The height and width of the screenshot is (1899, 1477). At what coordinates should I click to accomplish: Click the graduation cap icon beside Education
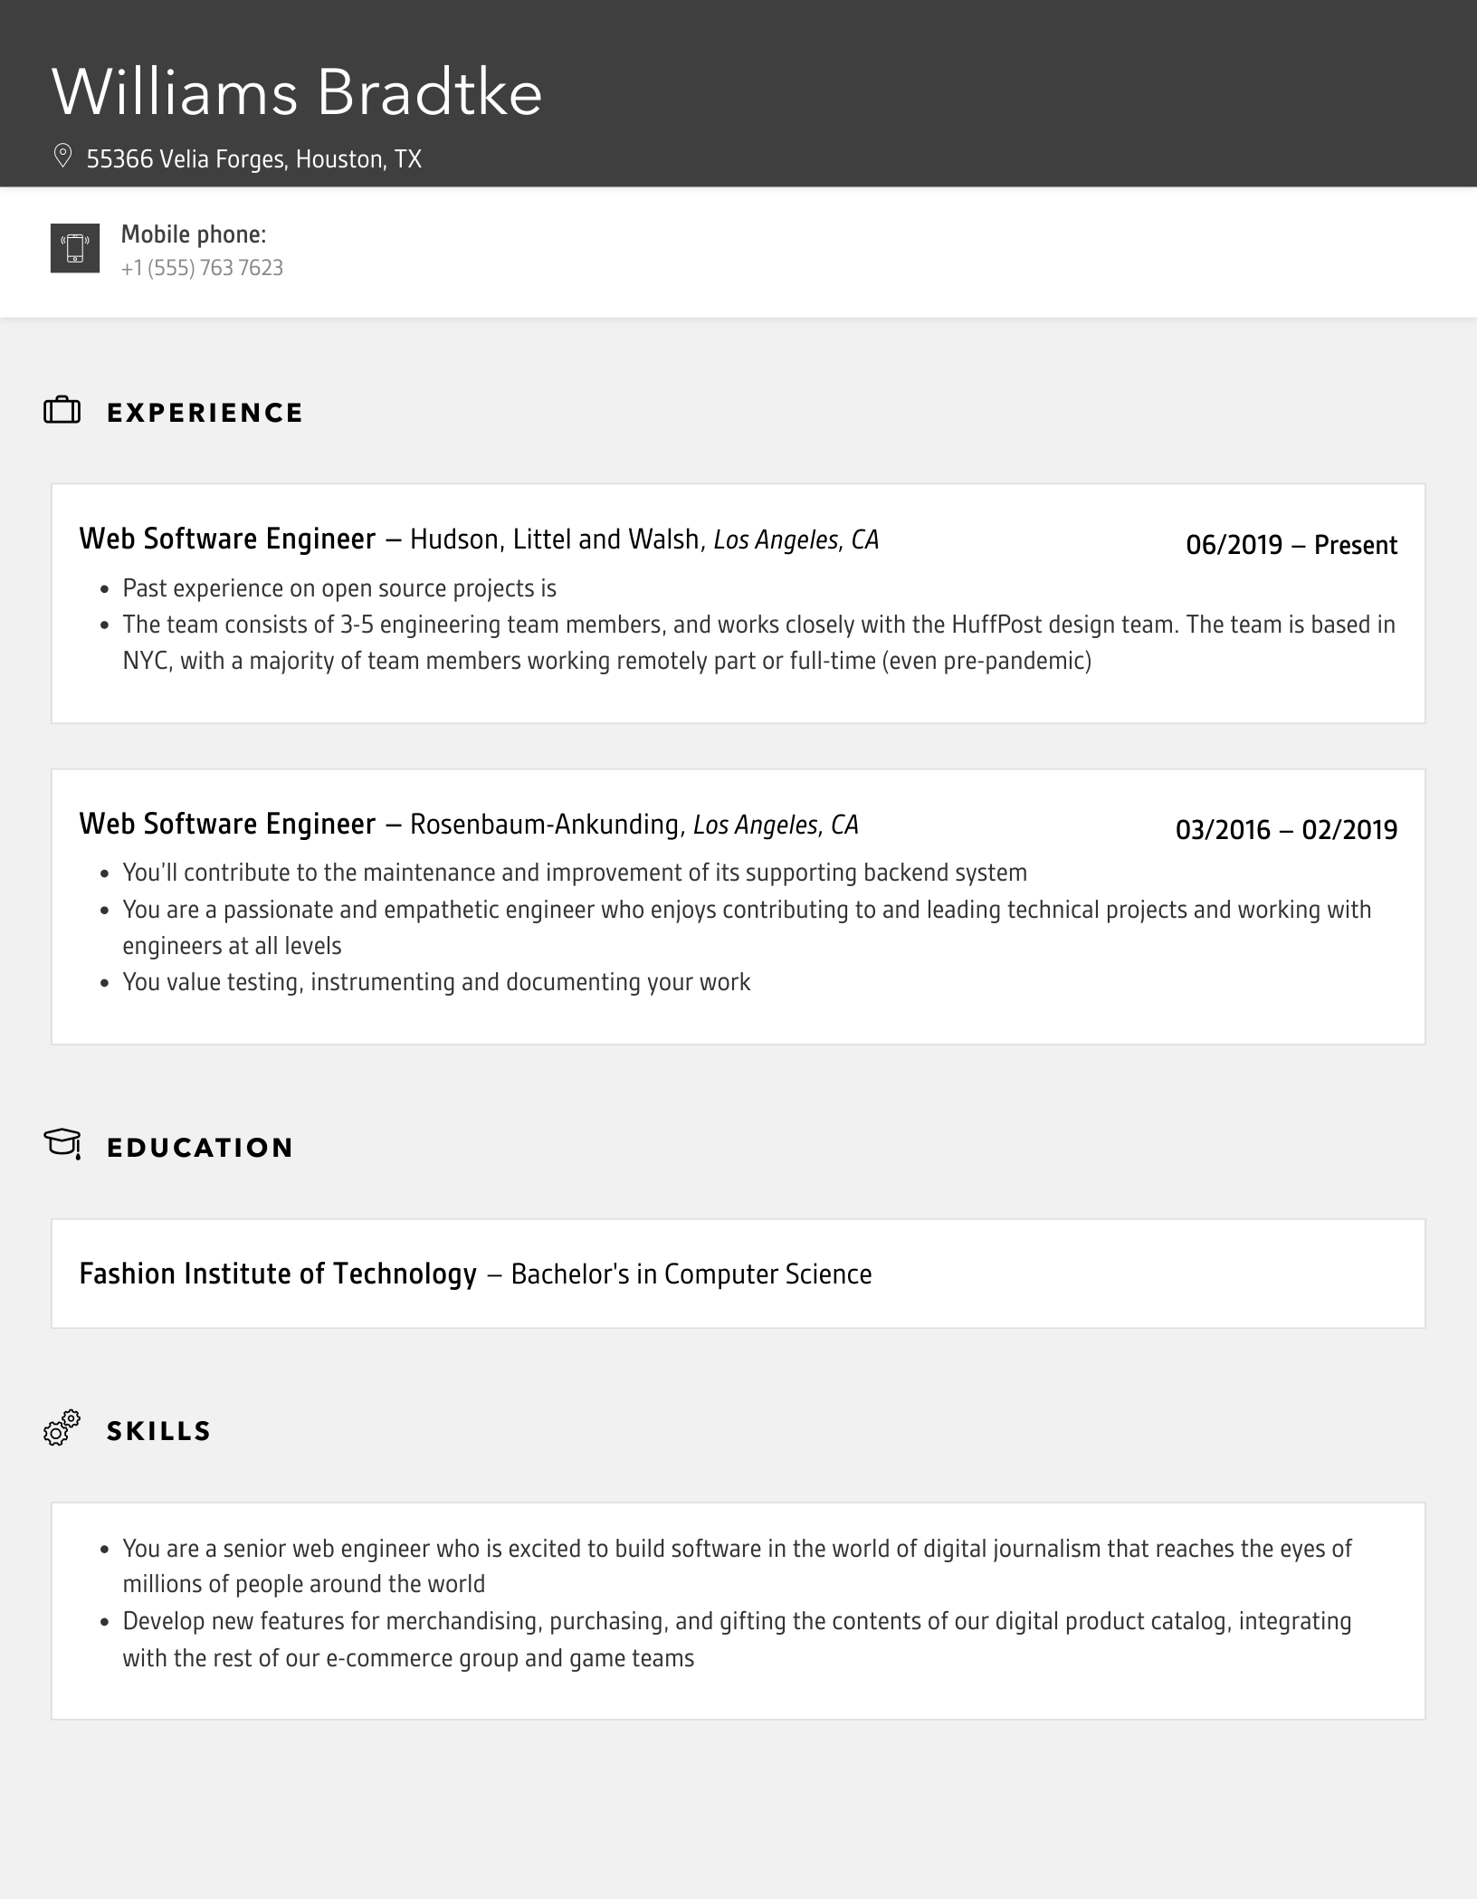tap(62, 1144)
